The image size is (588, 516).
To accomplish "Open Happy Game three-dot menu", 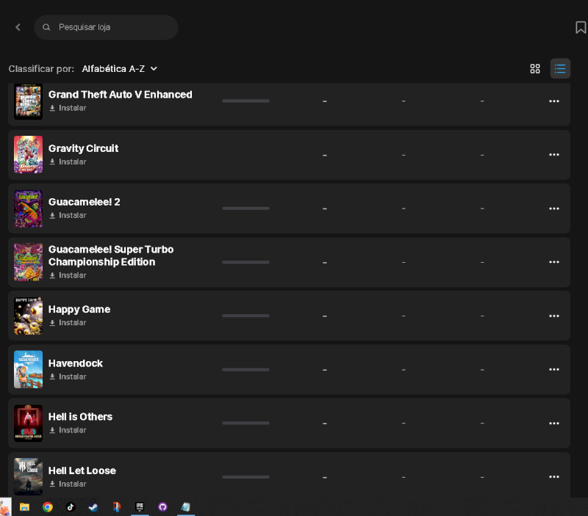I will click(554, 316).
